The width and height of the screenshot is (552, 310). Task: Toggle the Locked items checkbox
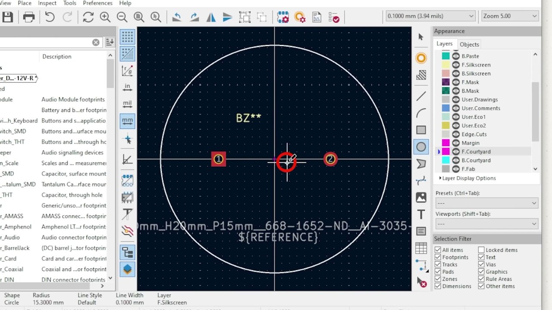[x=481, y=250]
